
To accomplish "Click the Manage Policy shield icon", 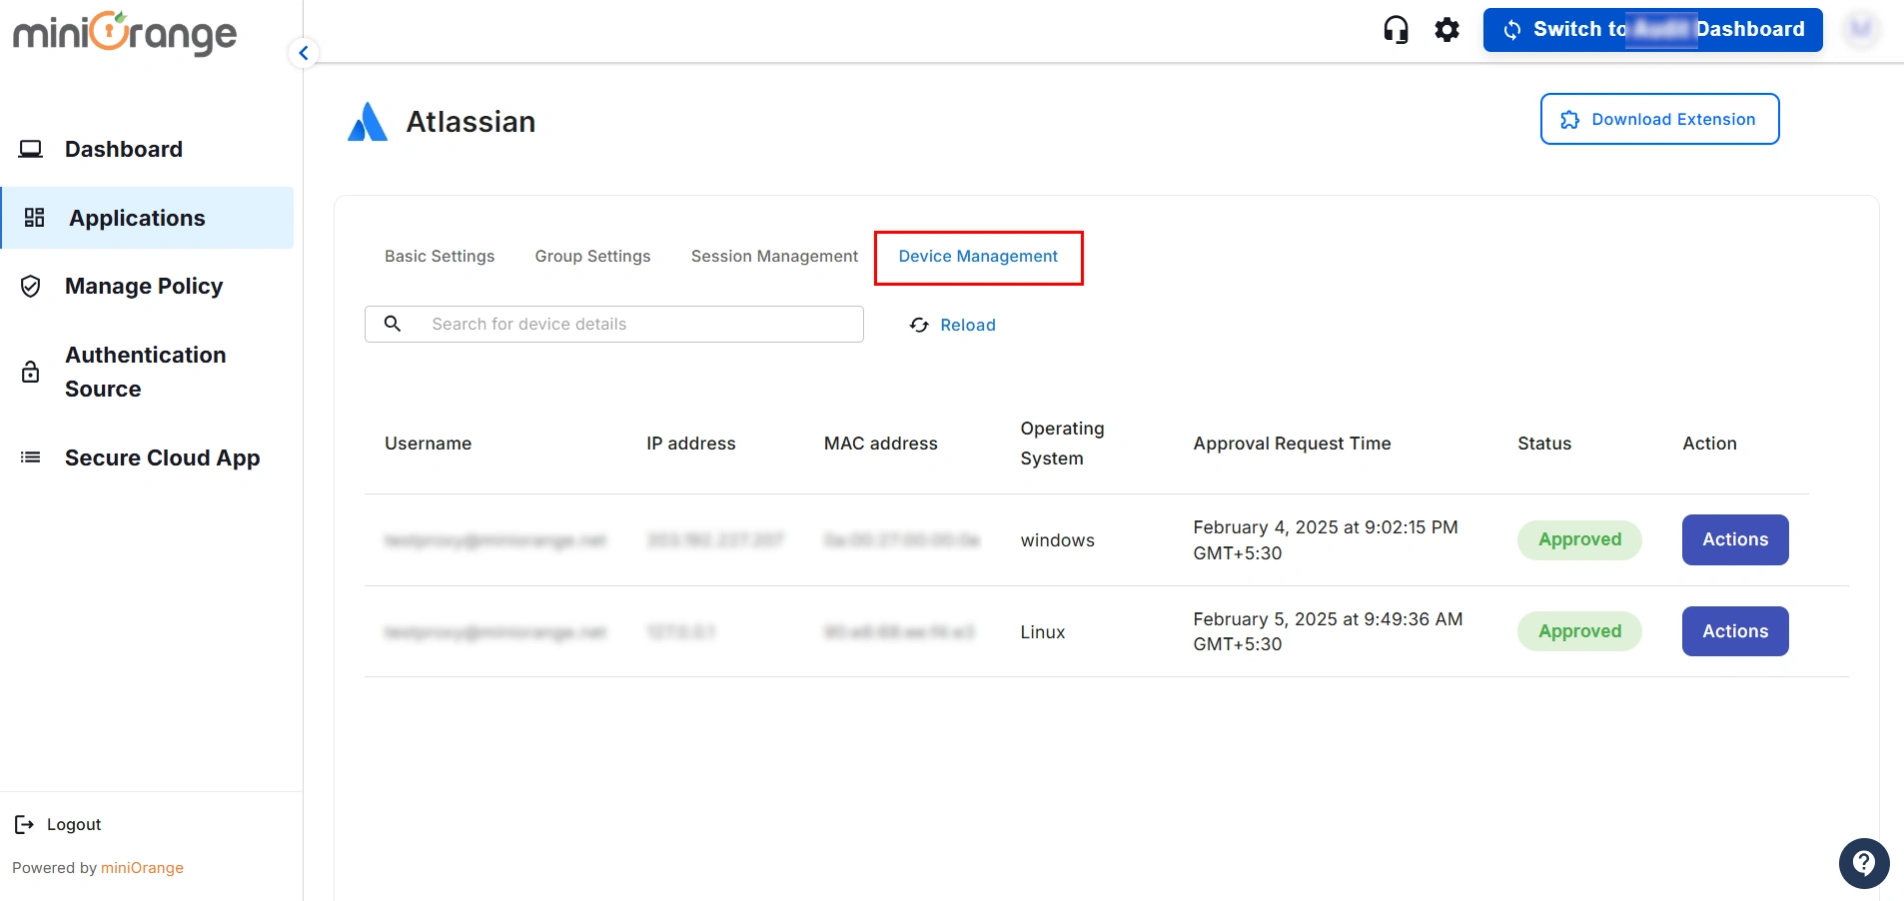I will click(x=31, y=287).
